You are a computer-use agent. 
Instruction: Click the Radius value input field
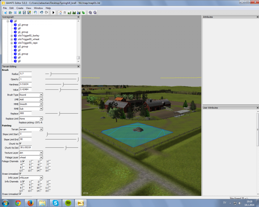26,74
